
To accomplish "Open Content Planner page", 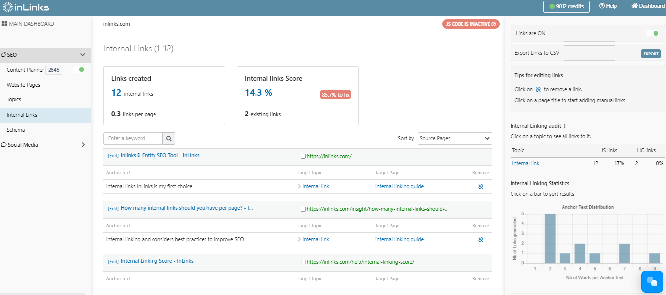I will [x=25, y=70].
